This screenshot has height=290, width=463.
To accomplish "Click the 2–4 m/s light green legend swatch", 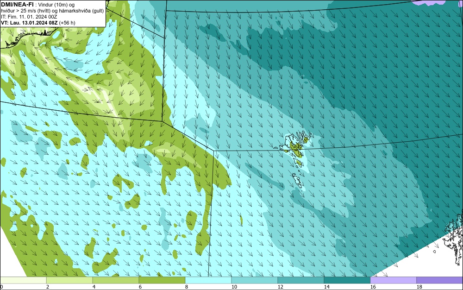I will [69, 280].
